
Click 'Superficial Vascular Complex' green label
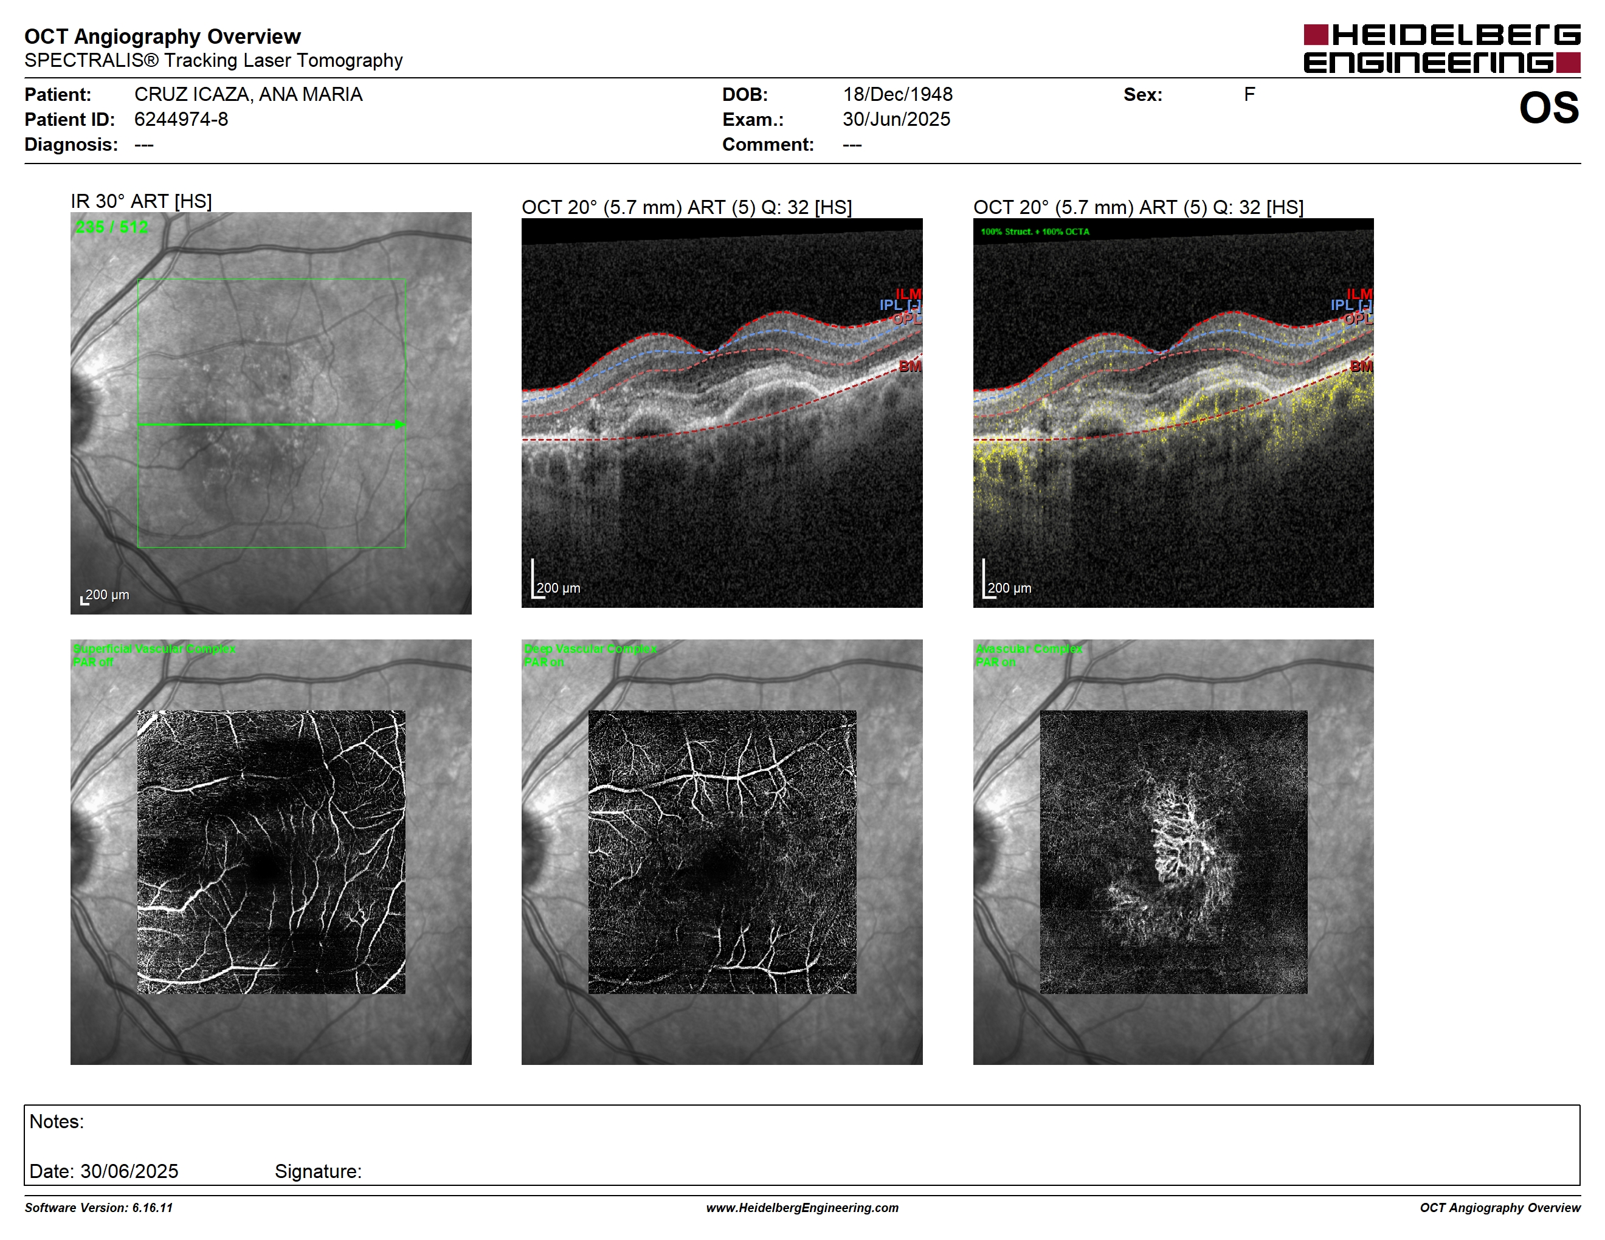coord(154,649)
